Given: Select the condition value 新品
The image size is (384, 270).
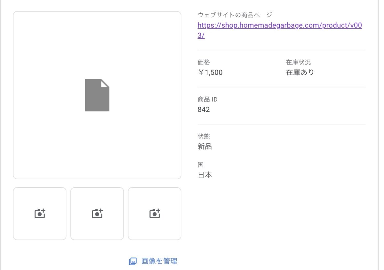Looking at the screenshot, I should [205, 147].
